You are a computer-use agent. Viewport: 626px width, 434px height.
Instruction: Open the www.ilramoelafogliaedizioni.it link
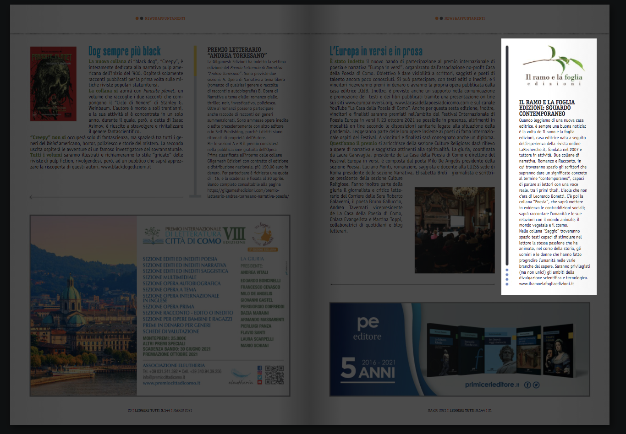tap(546, 284)
